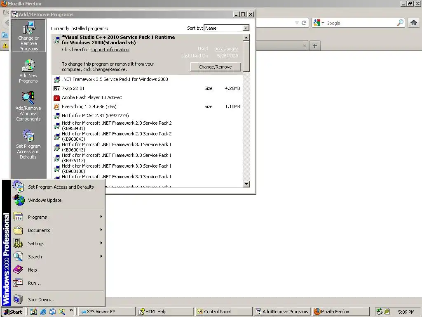The image size is (422, 317).
Task: Expand the Documents submenu in Start menu
Action: [101, 230]
